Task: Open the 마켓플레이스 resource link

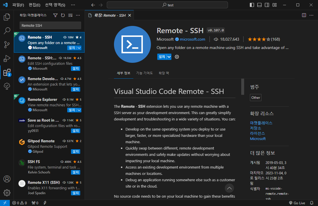Action: [x=261, y=123]
